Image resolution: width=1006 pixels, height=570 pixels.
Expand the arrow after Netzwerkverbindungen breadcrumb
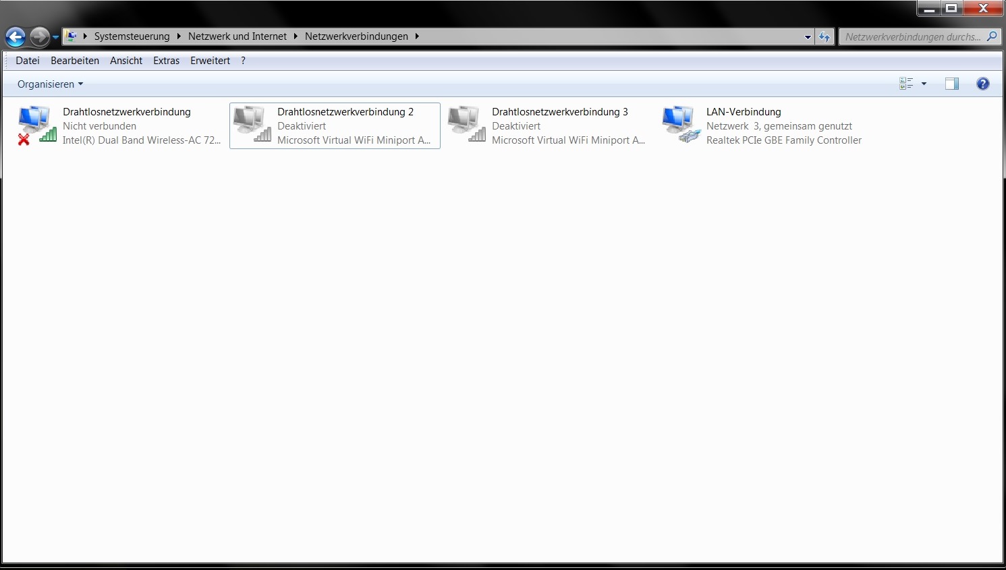[x=417, y=36]
